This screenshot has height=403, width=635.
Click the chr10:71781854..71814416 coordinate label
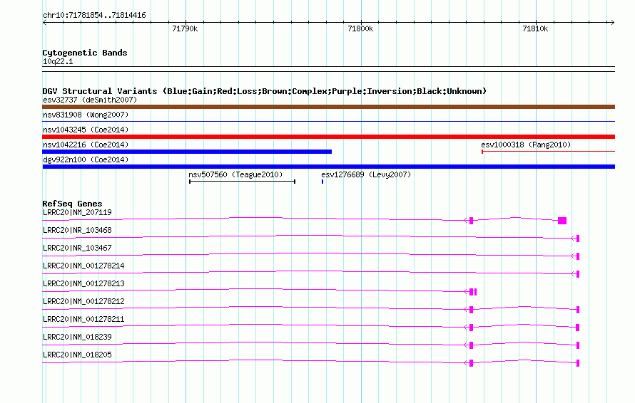pos(94,16)
